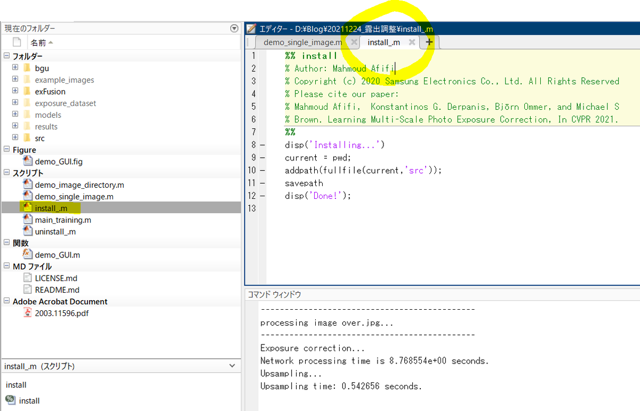The width and height of the screenshot is (640, 411).
Task: Select the example_images folder name
Action: (65, 80)
